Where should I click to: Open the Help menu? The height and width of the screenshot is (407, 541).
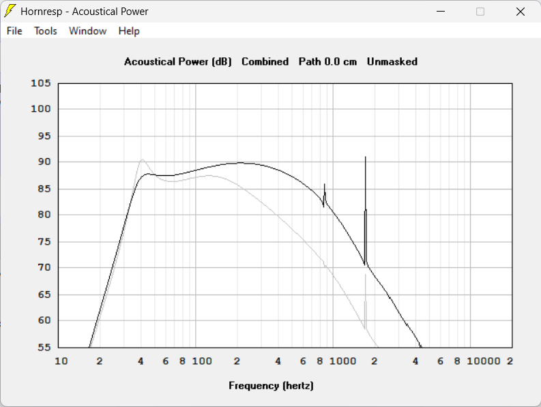129,31
